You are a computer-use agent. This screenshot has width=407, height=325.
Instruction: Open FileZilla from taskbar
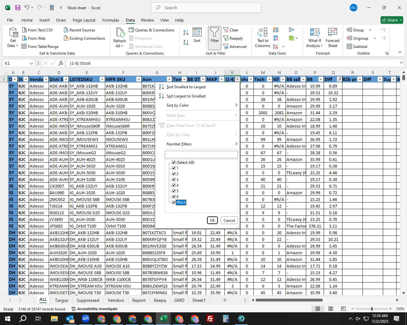pos(210,319)
